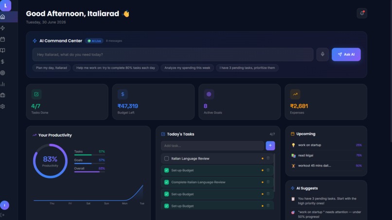Click the ₹47,319 Budget Left value
The width and height of the screenshot is (392, 220).
point(128,106)
